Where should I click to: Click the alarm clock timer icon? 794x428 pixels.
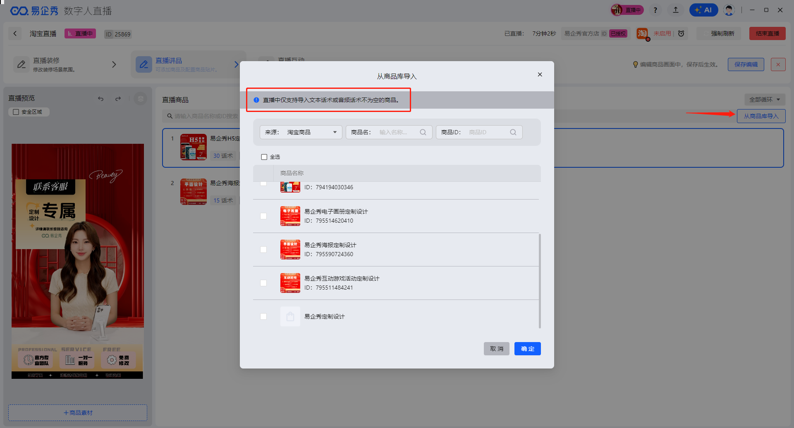[681, 33]
